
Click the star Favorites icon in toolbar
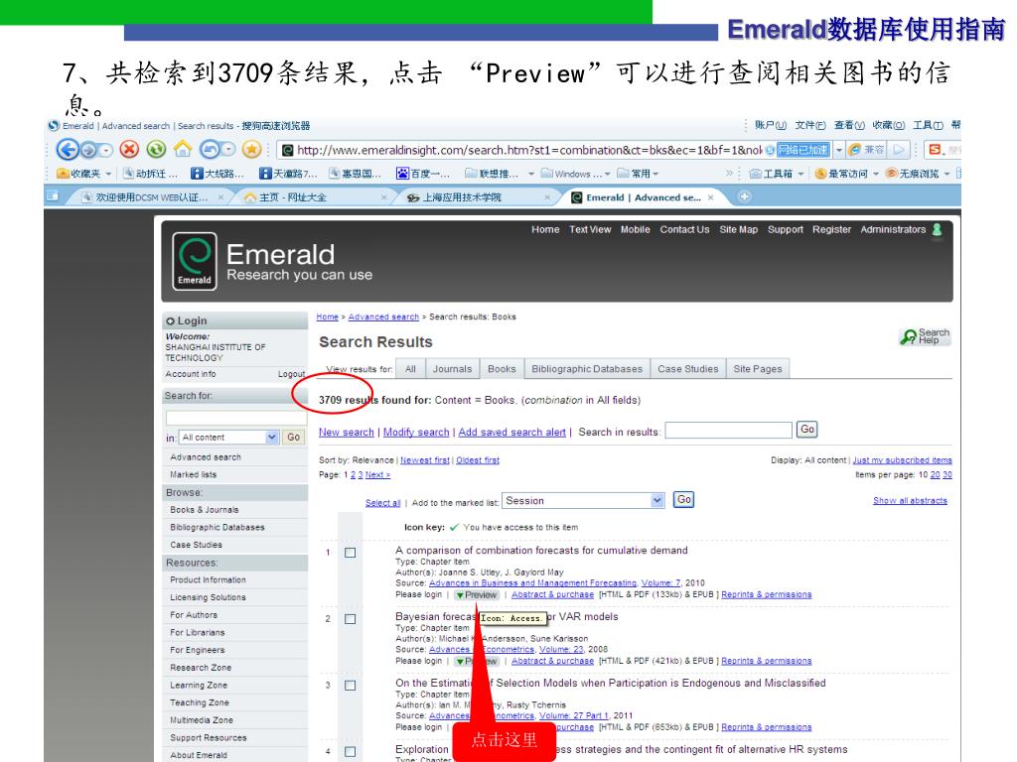click(251, 150)
